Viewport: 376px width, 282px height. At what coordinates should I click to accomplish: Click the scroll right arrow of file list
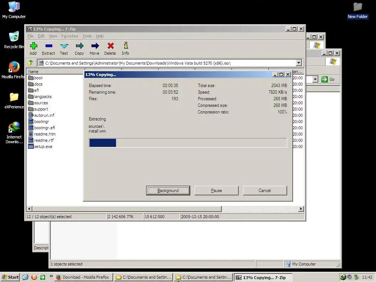(301, 209)
